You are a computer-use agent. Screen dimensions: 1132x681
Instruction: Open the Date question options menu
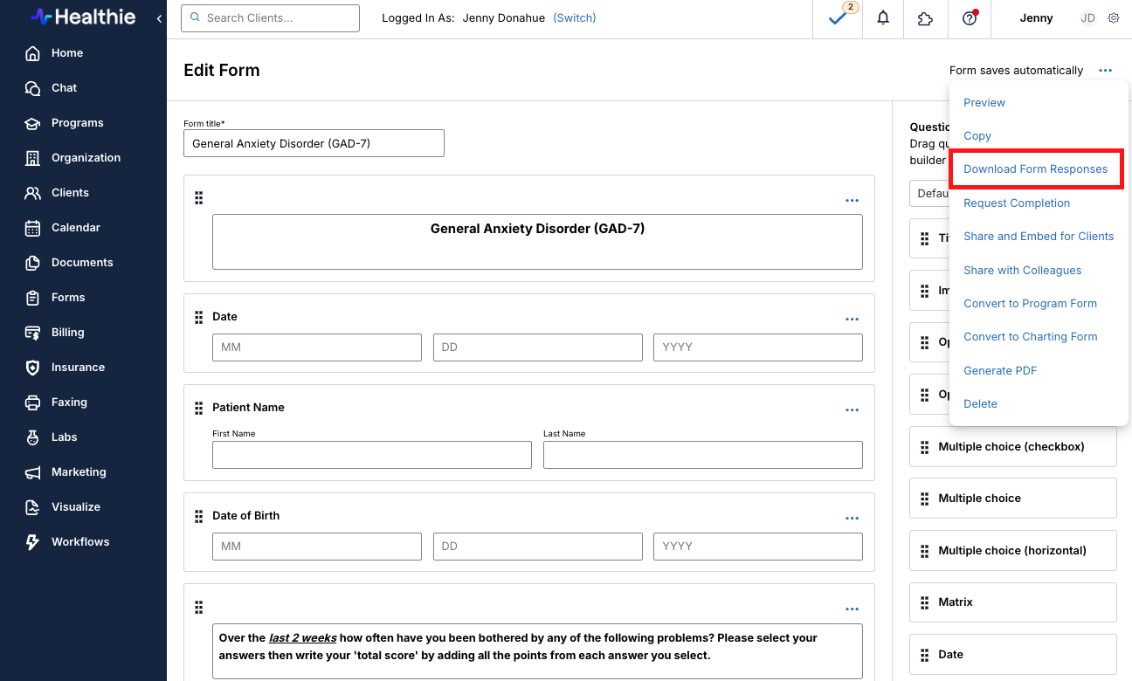point(852,320)
